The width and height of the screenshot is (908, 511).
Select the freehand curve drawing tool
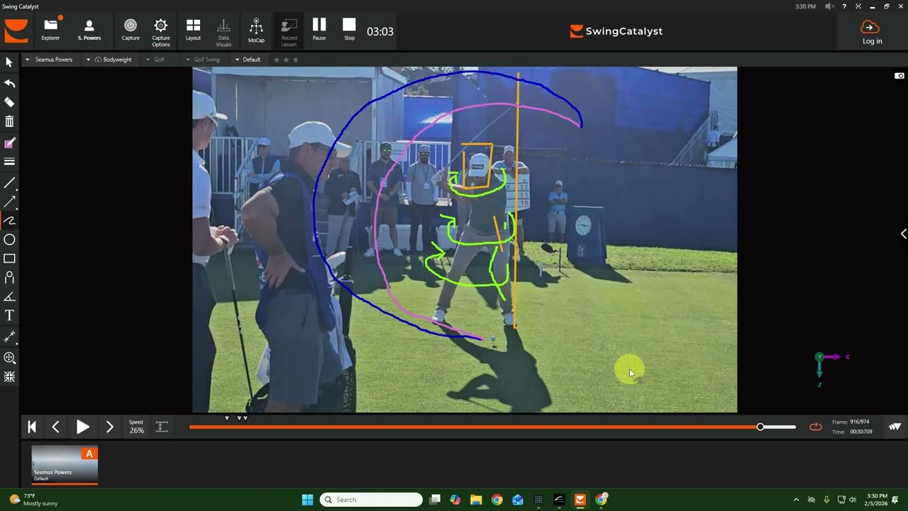[x=9, y=221]
